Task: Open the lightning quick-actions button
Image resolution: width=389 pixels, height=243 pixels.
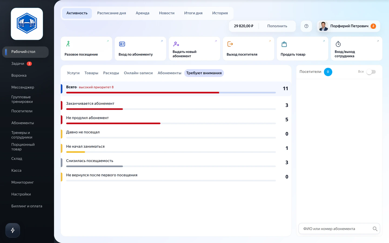Action: pos(13,230)
